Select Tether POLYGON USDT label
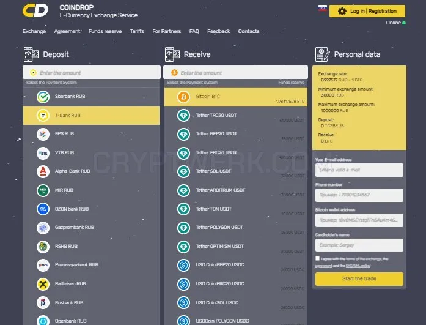The width and height of the screenshot is (426, 325). coord(219,227)
